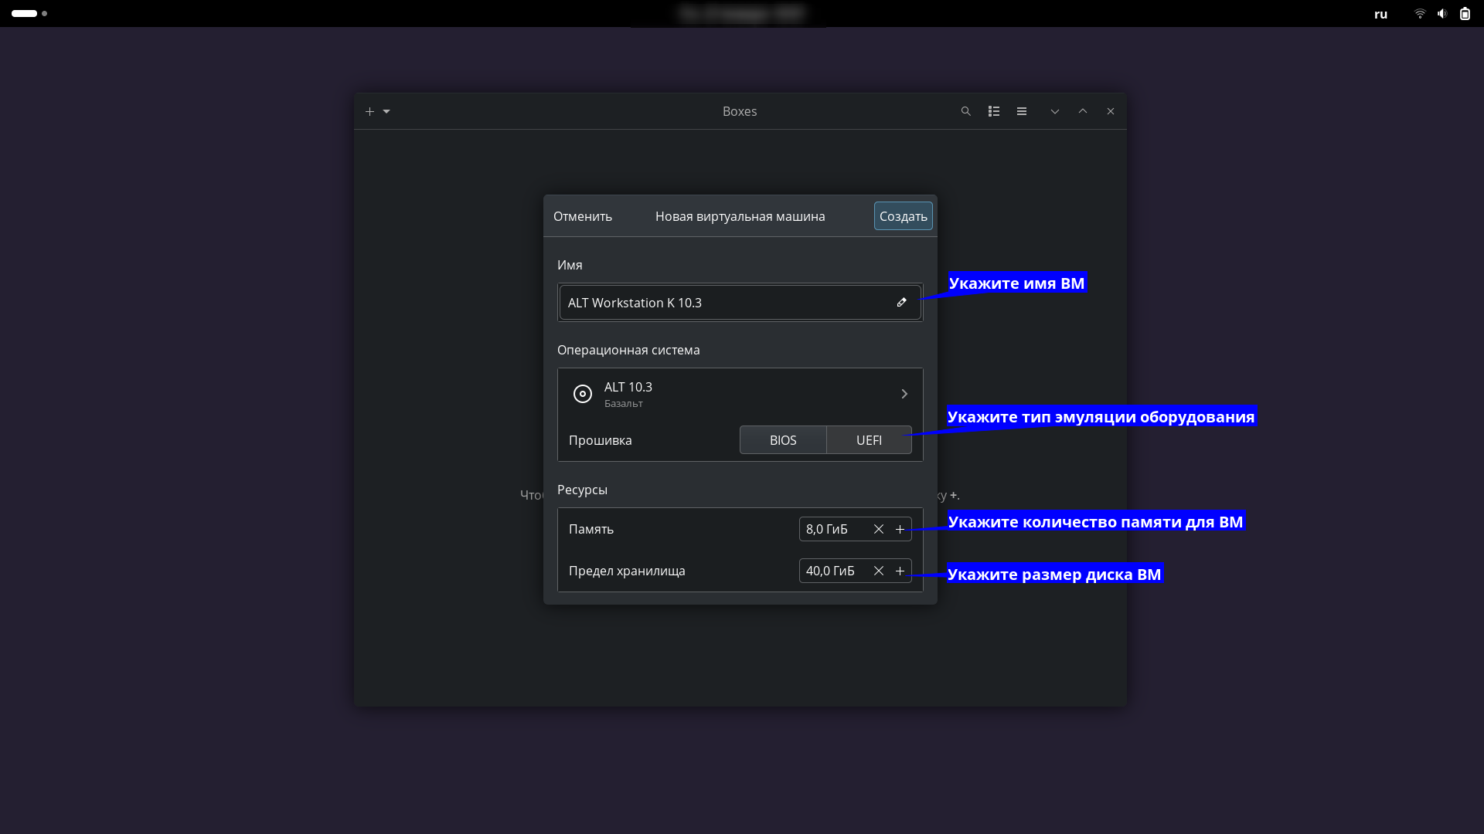Click the ru language indicator in taskbar
1484x834 pixels.
1380,13
